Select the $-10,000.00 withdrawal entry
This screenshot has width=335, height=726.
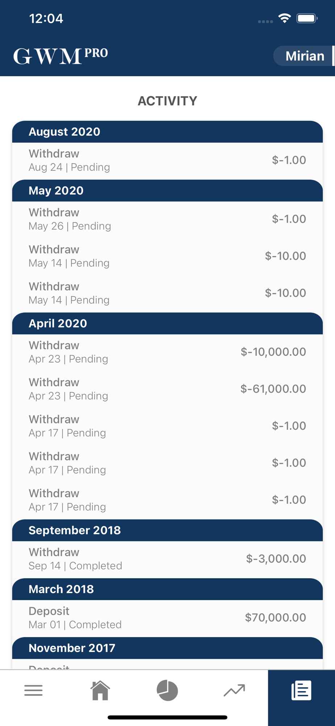tap(167, 352)
